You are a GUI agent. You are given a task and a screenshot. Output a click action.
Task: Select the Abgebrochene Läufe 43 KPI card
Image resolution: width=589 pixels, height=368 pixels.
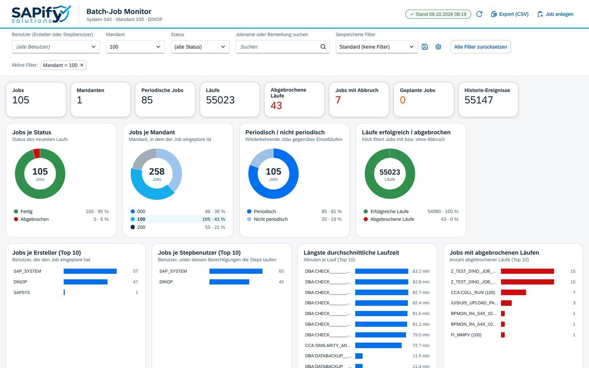click(294, 99)
